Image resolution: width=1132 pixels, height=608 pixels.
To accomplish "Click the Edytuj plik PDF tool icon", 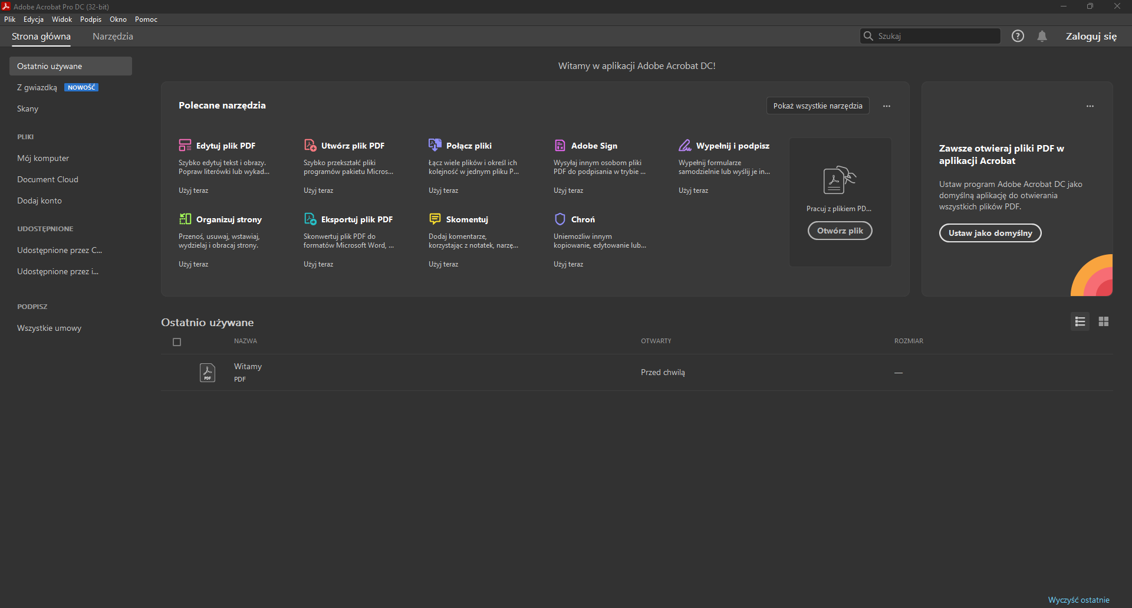I will pos(185,145).
